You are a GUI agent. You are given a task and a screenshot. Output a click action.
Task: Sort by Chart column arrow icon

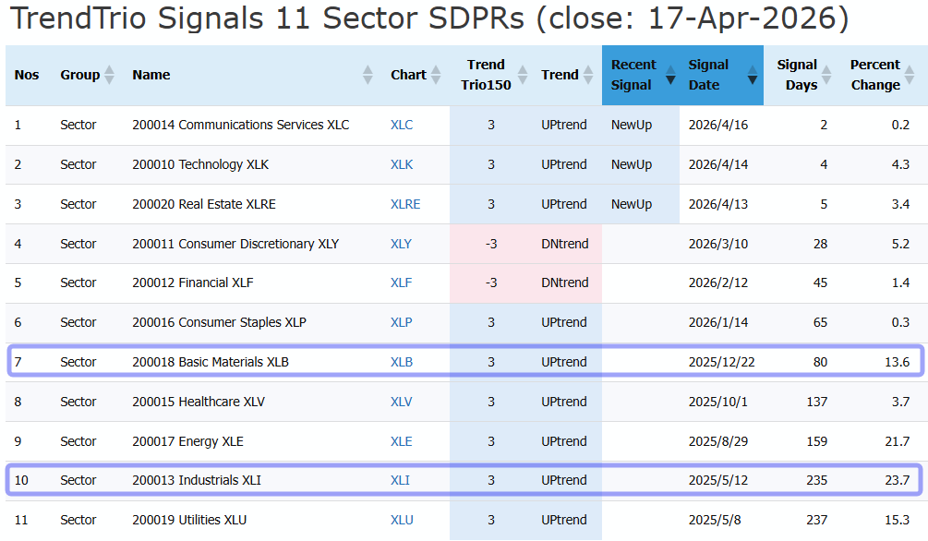click(x=436, y=76)
